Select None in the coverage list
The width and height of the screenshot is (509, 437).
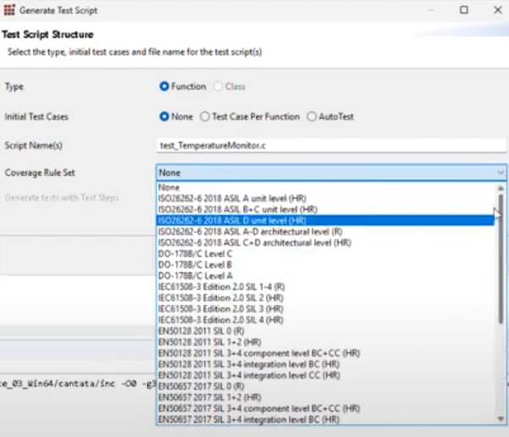coord(326,187)
